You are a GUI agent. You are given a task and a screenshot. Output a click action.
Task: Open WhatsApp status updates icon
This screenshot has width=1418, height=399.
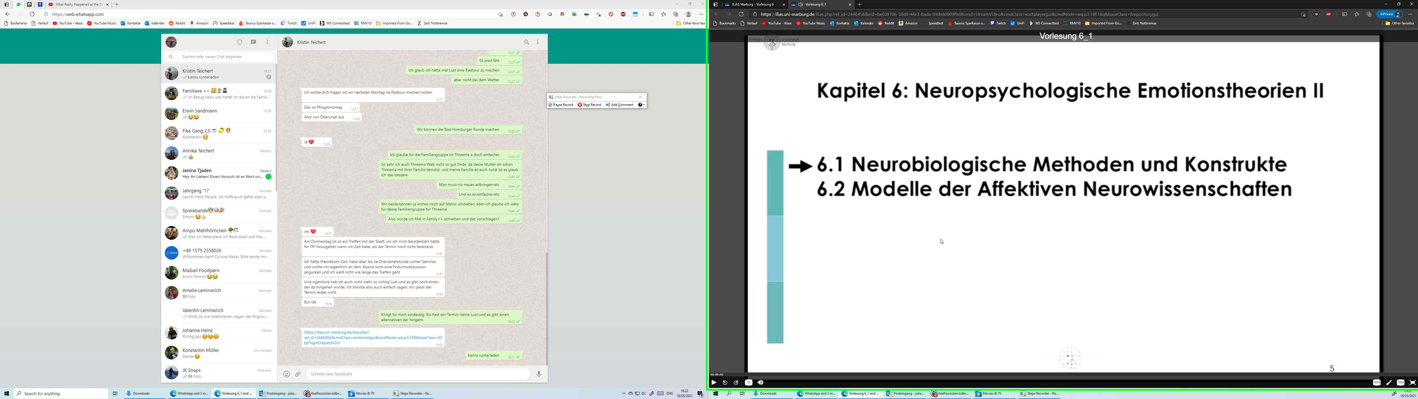[240, 42]
